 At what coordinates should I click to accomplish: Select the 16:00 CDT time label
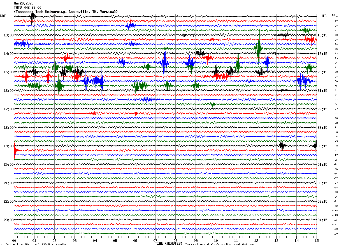coord(8,91)
